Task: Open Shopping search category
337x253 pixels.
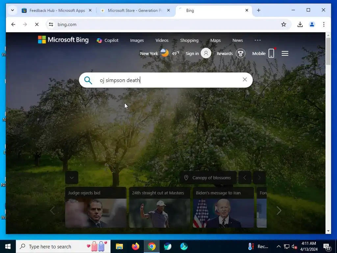Action: [x=189, y=41]
